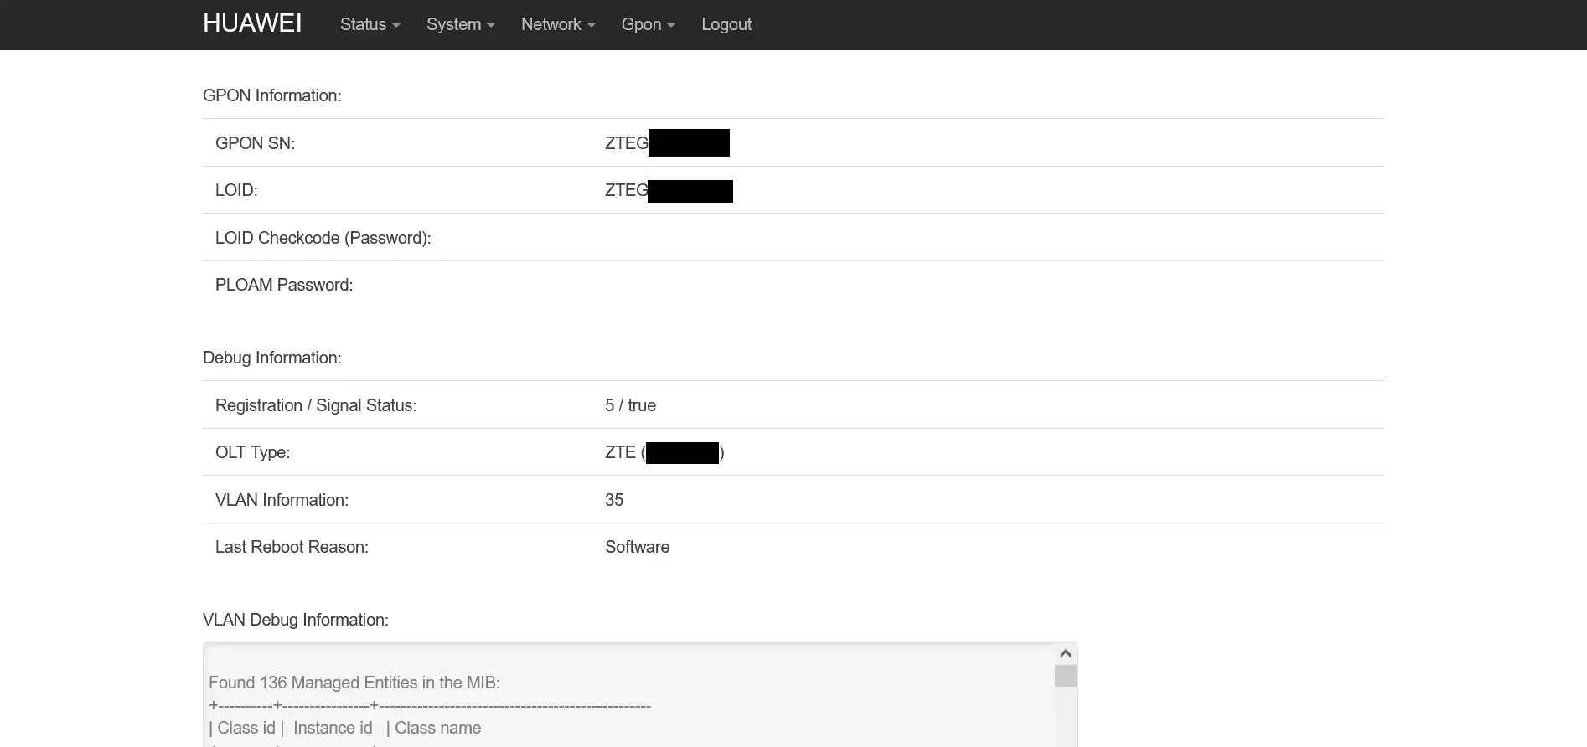
Task: Select the 'VLAN Debug Information:' heading
Action: (296, 620)
